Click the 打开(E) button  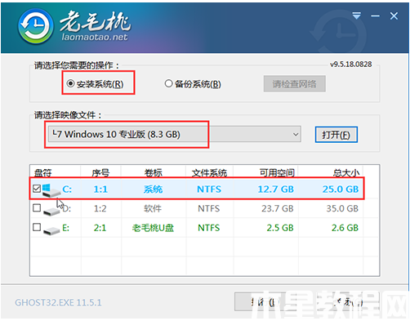[336, 135]
